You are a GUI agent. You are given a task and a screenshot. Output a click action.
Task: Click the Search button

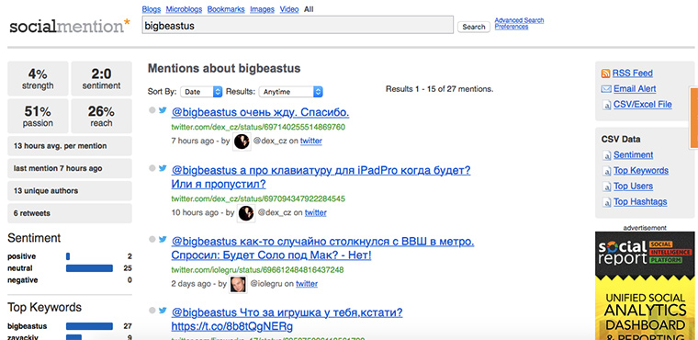point(474,27)
